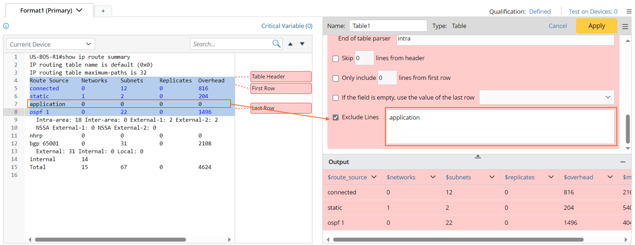635x245 pixels.
Task: Collapse the Output panel with minus icon
Action: [623, 162]
